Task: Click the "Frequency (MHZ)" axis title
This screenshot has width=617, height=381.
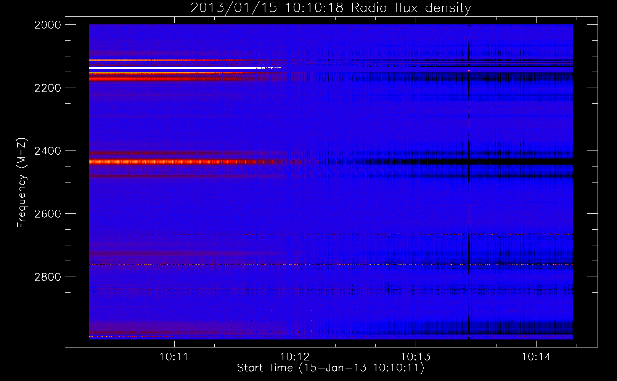Action: click(22, 183)
